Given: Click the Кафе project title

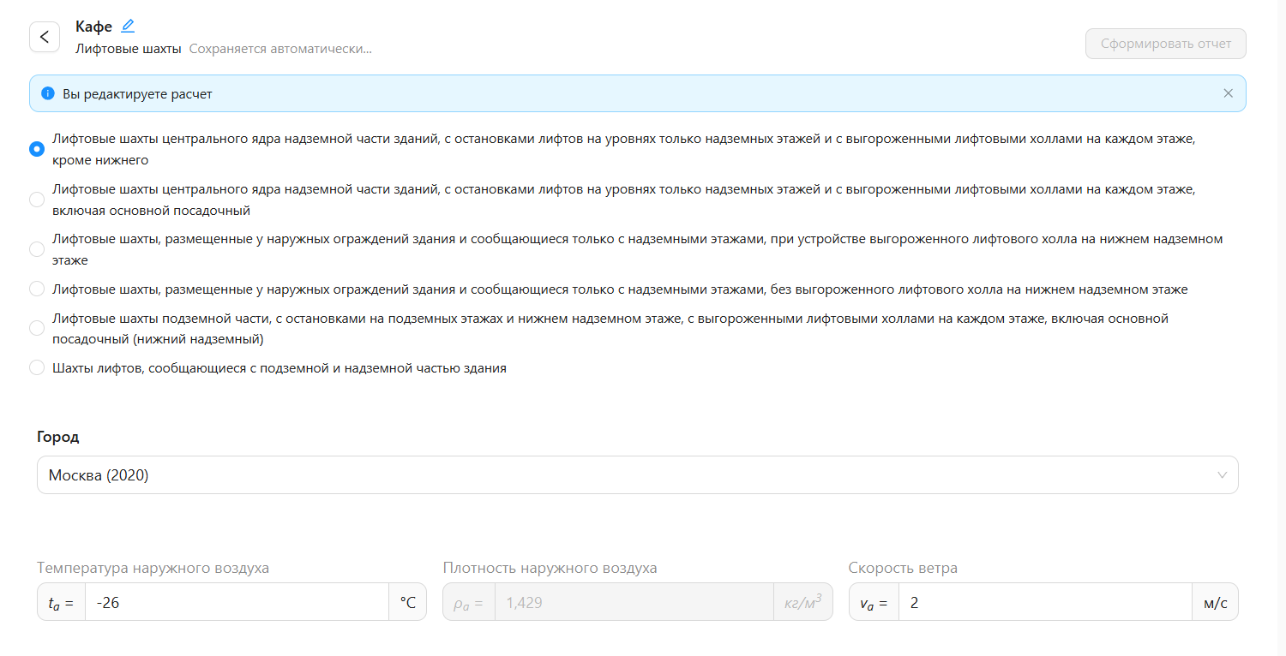Looking at the screenshot, I should [93, 27].
